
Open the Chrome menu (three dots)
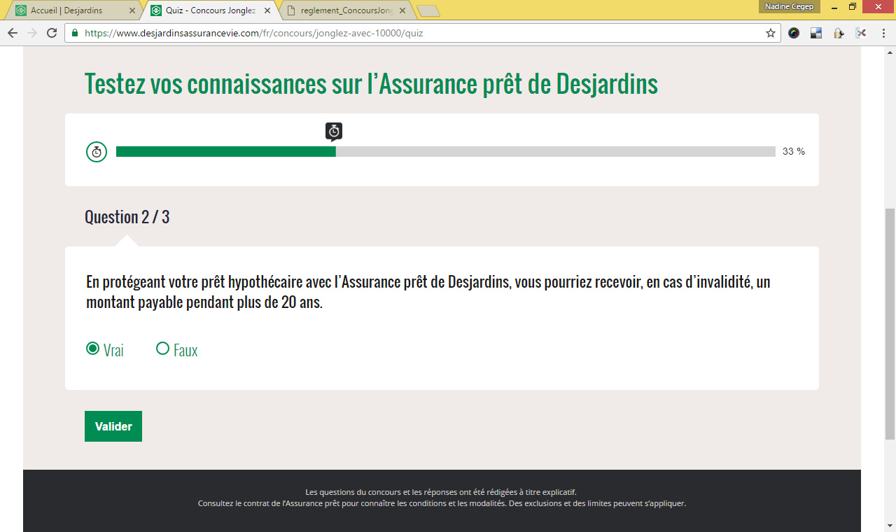(883, 33)
